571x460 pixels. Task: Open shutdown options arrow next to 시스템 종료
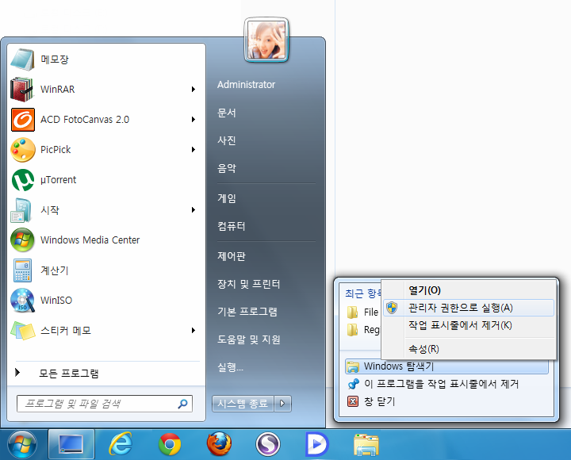tap(282, 404)
